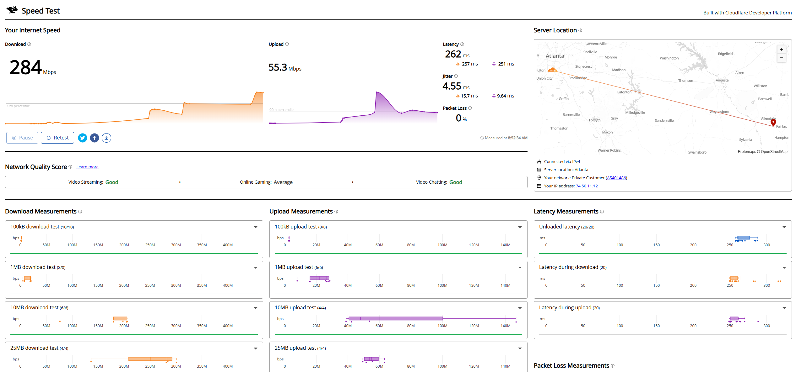Open the Jitter info icon
Viewport: 796px width, 372px height.
tap(456, 76)
